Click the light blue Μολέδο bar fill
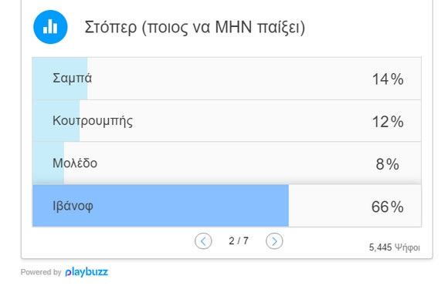 49,163
